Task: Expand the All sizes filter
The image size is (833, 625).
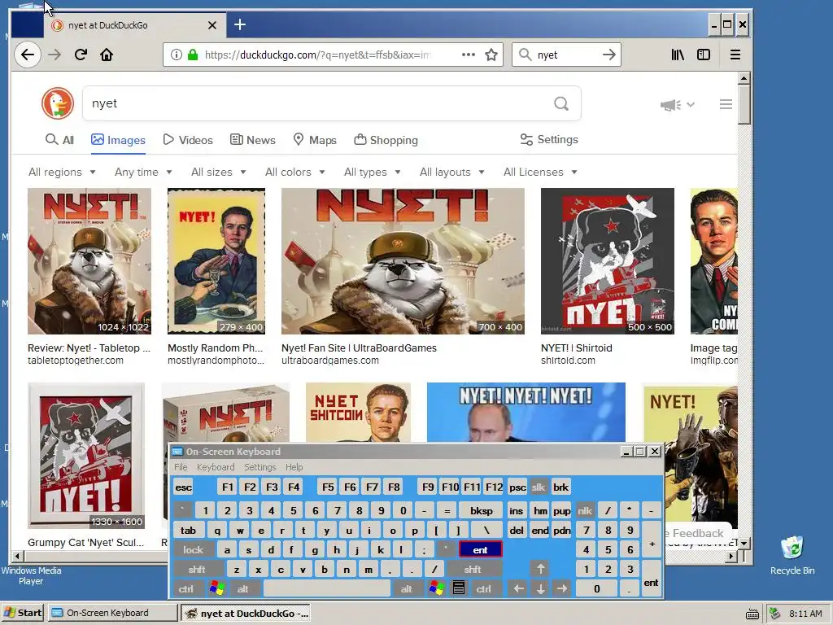Action: [218, 173]
